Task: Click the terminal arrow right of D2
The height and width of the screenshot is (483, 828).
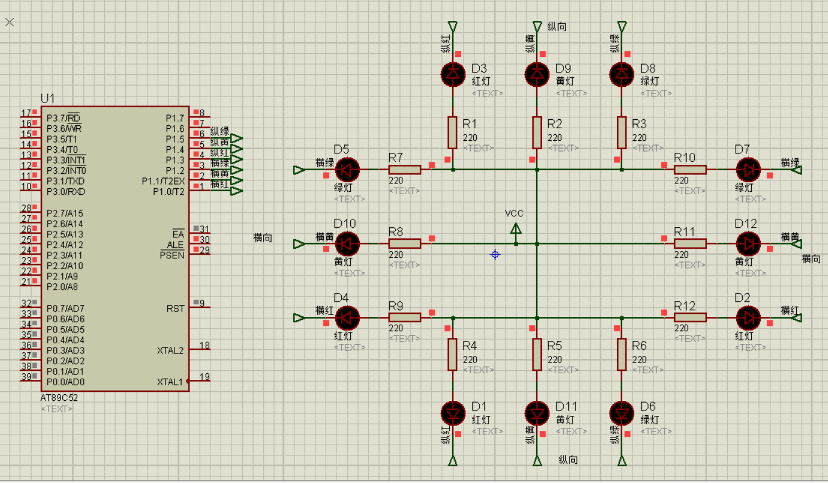Action: click(797, 318)
